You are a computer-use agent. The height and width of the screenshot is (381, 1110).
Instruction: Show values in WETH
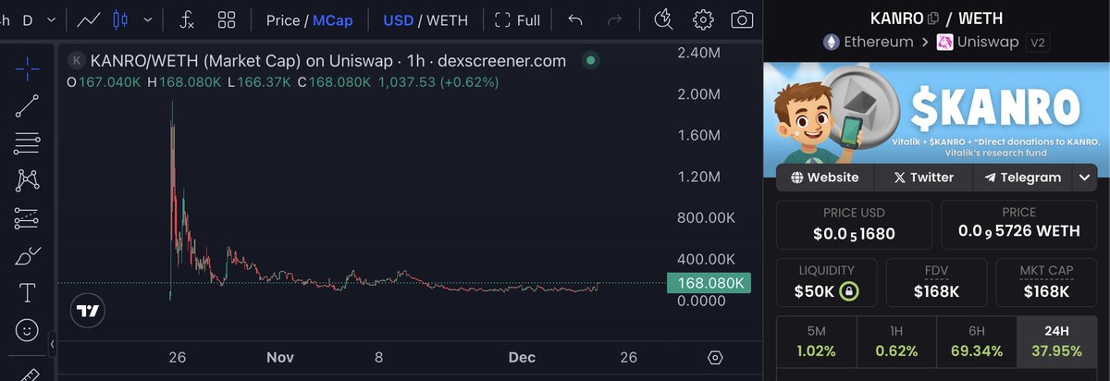tap(447, 19)
